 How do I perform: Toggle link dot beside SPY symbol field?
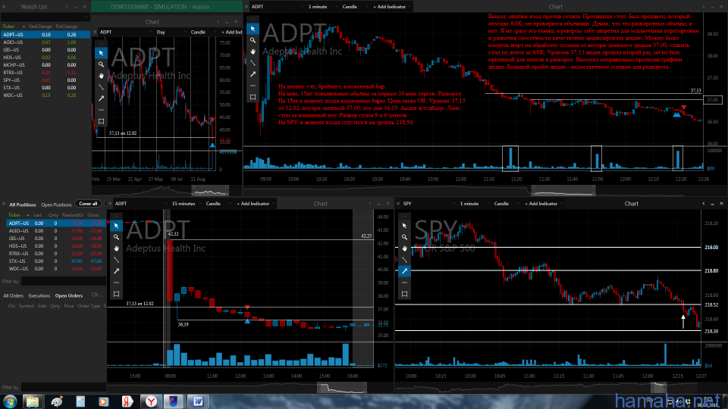coord(397,204)
